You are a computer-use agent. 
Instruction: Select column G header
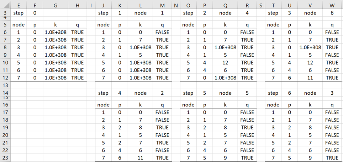56,5
